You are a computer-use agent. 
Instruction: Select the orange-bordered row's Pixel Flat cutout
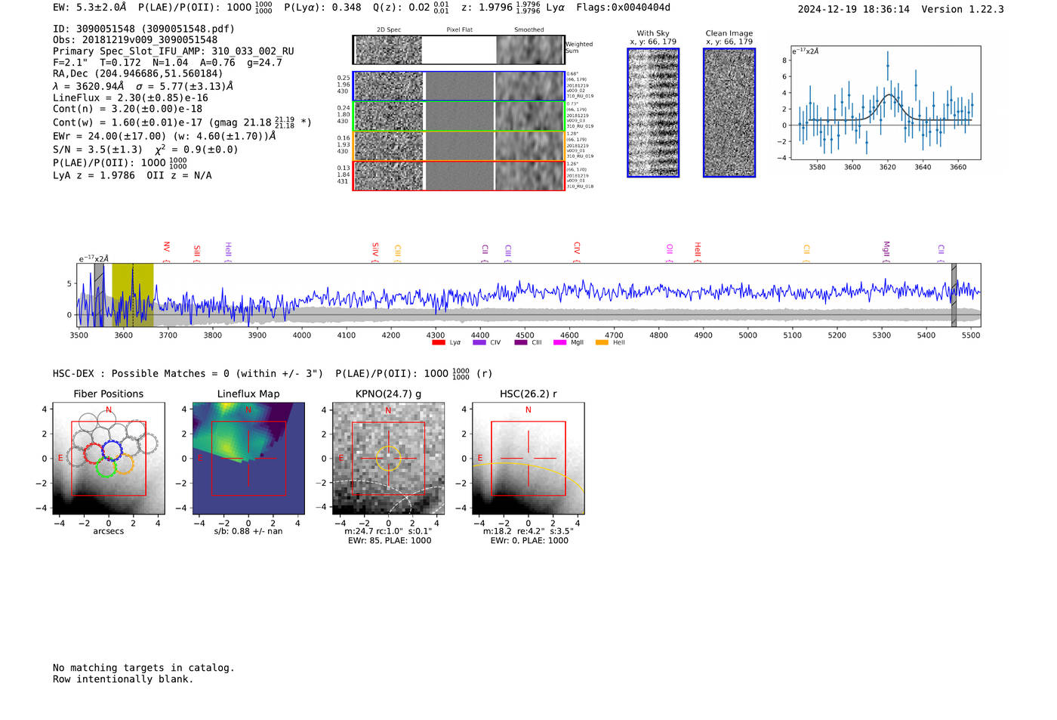(459, 146)
